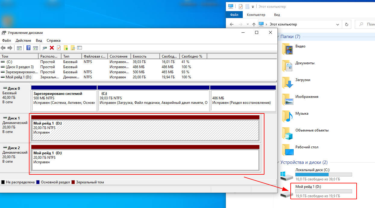Collapse the Устройства и диски group
Viewport: 375px width, 208px height.
pyautogui.click(x=278, y=162)
